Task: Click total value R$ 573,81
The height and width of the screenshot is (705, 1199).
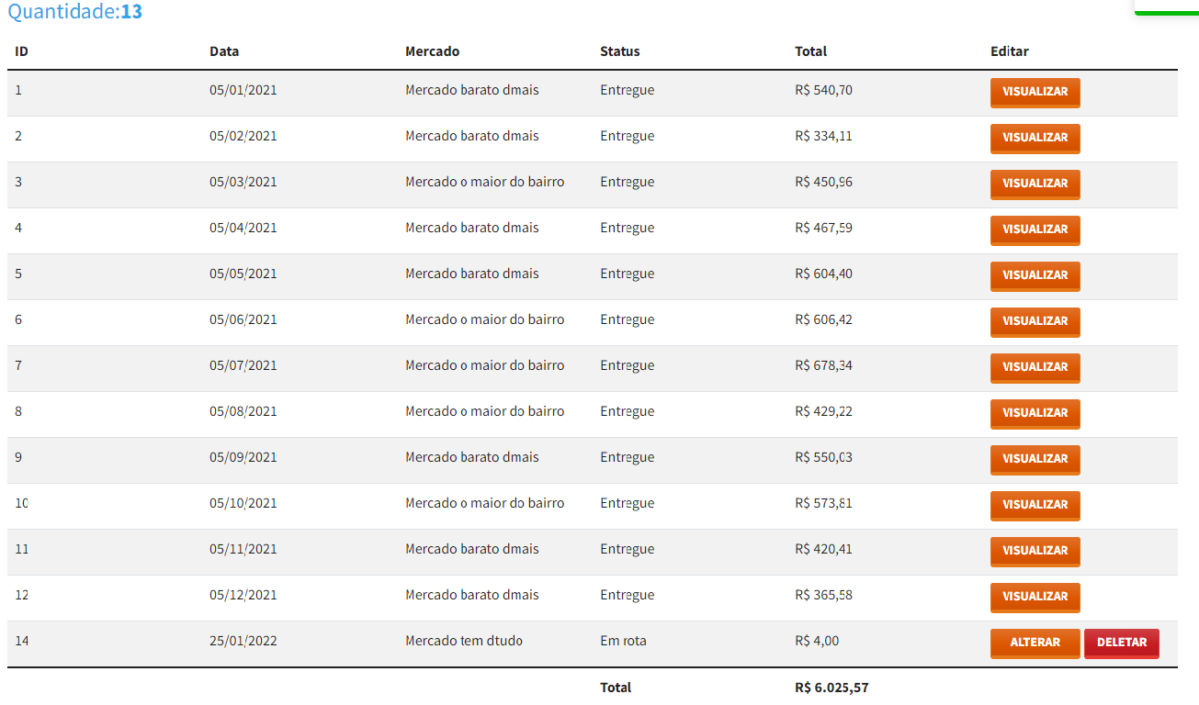Action: pyautogui.click(x=823, y=503)
